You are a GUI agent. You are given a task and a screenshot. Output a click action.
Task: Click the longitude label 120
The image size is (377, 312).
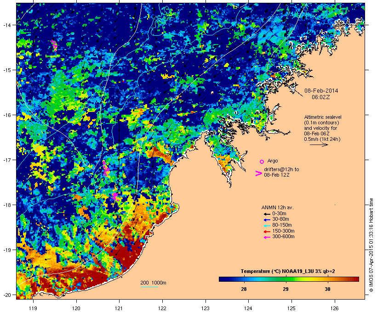click(x=76, y=308)
